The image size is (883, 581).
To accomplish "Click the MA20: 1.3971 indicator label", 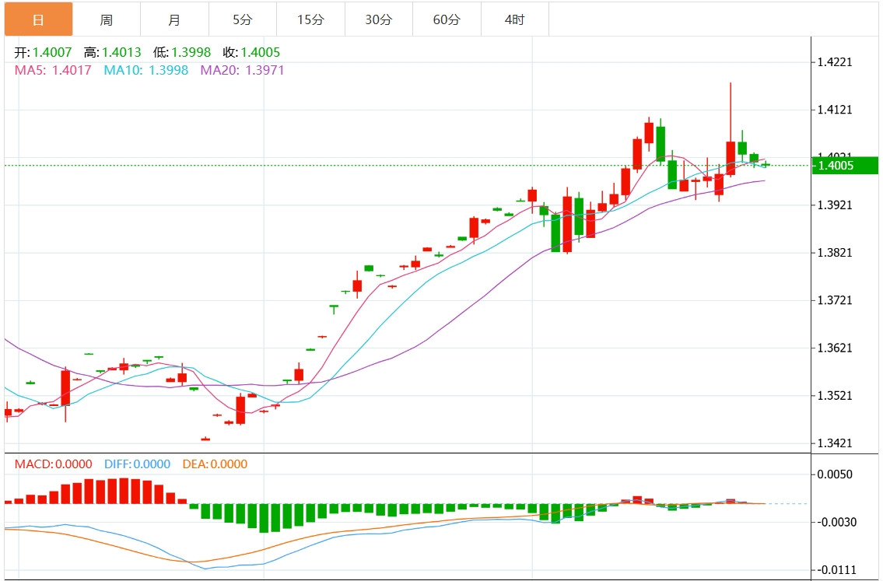I will click(243, 70).
